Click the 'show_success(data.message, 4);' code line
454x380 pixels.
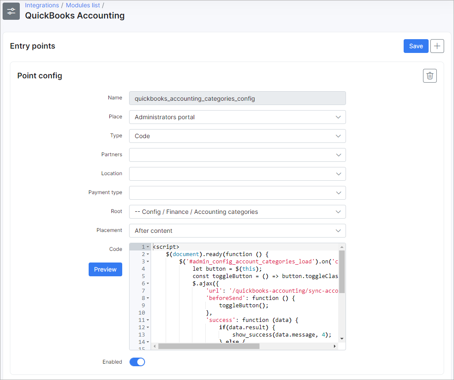(282, 334)
